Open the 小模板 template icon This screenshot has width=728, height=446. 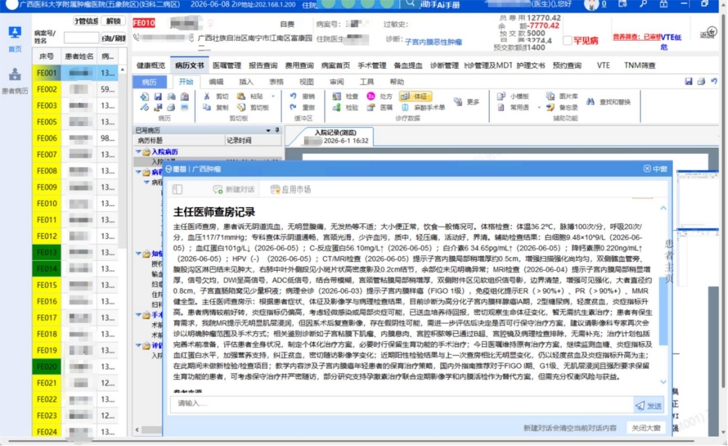point(501,97)
